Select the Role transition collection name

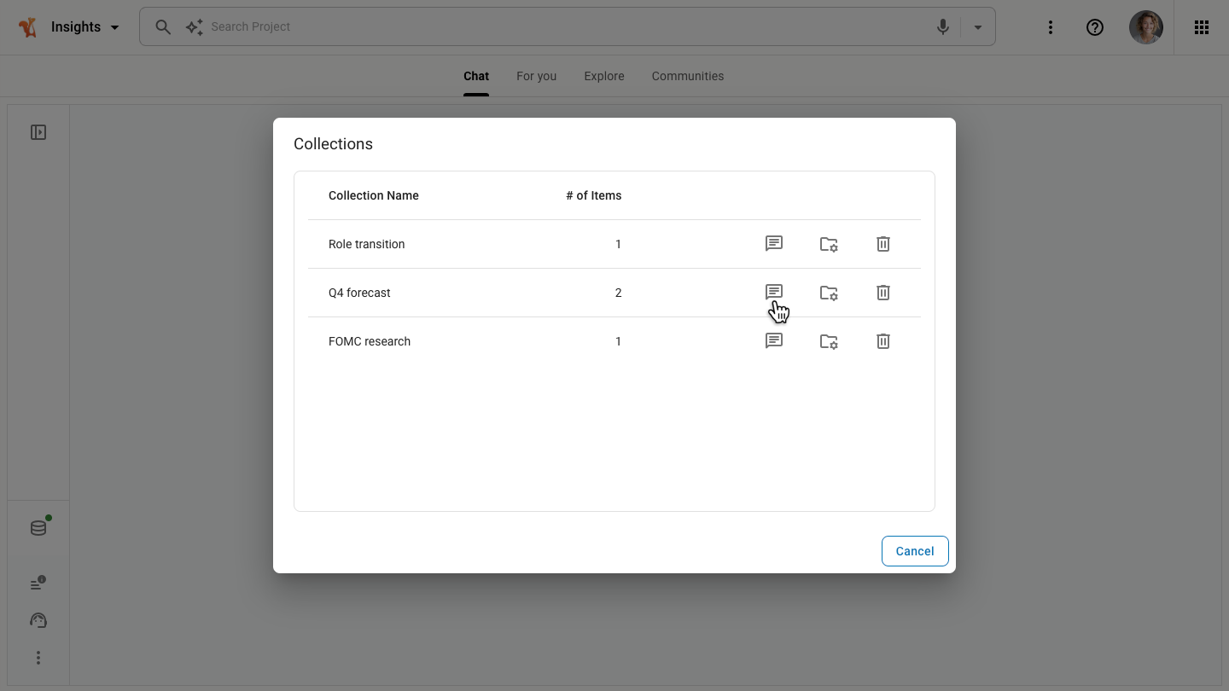click(x=367, y=244)
